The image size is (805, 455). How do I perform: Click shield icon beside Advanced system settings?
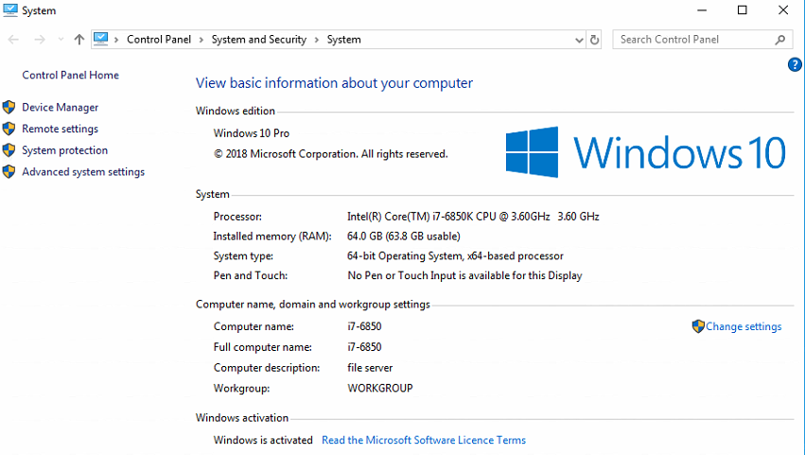(9, 172)
